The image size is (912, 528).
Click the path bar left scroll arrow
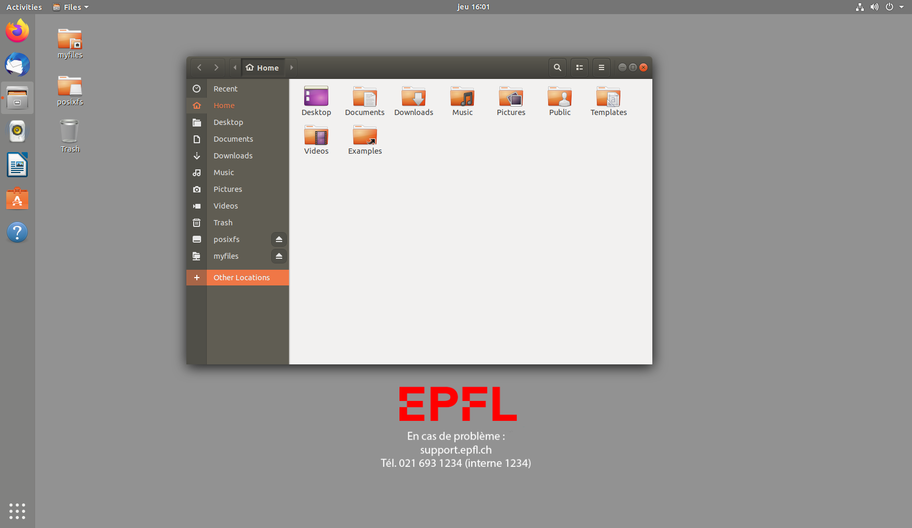click(x=235, y=67)
